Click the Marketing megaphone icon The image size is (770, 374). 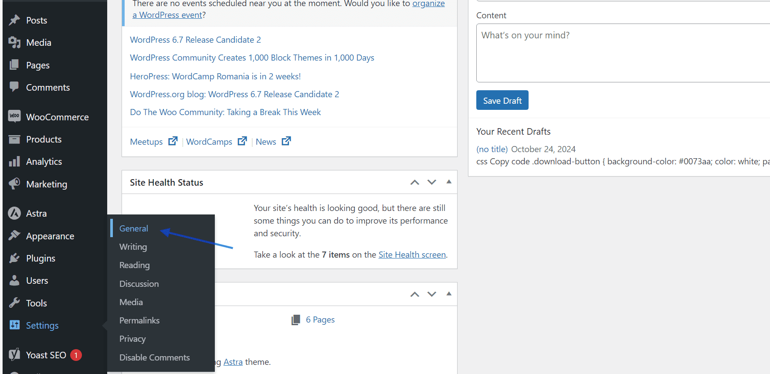click(14, 184)
